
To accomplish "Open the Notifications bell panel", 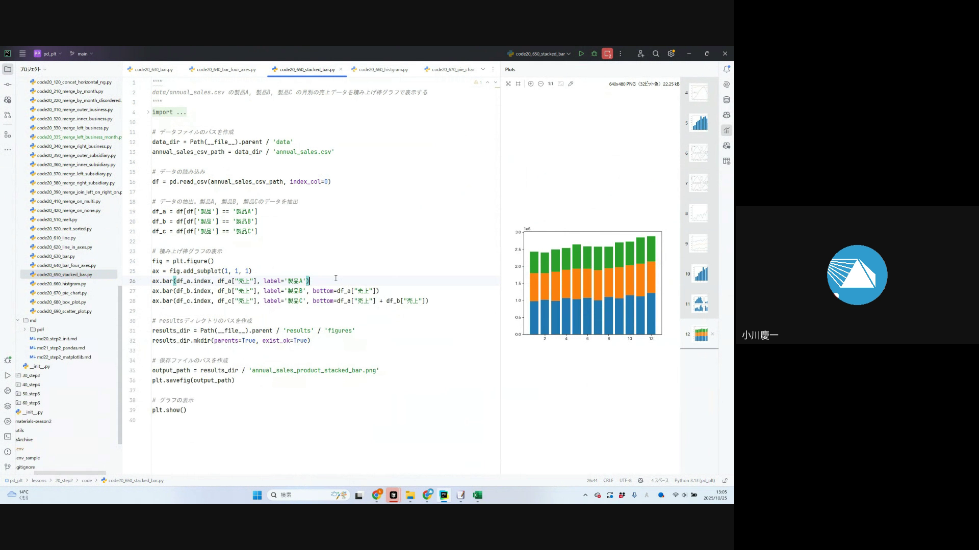I will click(726, 69).
